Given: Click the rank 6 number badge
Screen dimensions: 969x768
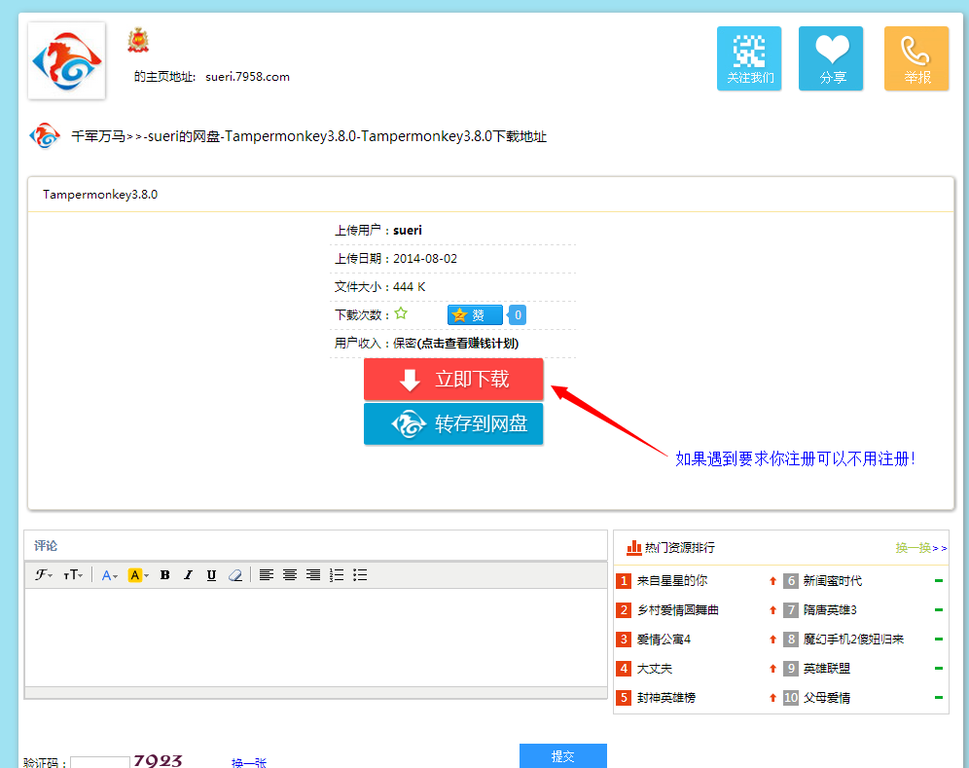Looking at the screenshot, I should pos(791,581).
